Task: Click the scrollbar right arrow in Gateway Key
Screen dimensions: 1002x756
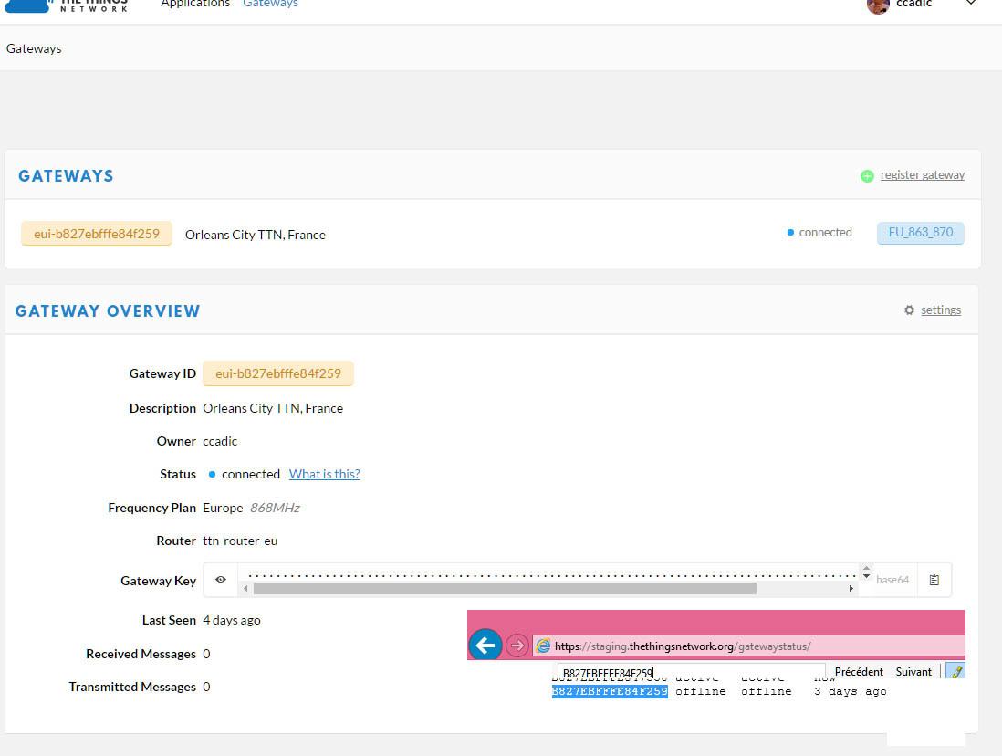Action: (851, 588)
